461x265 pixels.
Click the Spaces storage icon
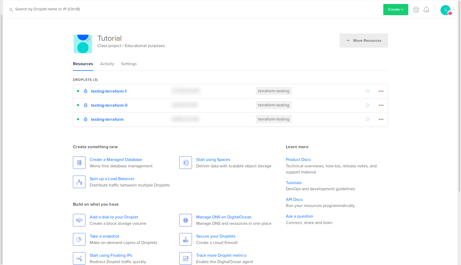click(186, 163)
